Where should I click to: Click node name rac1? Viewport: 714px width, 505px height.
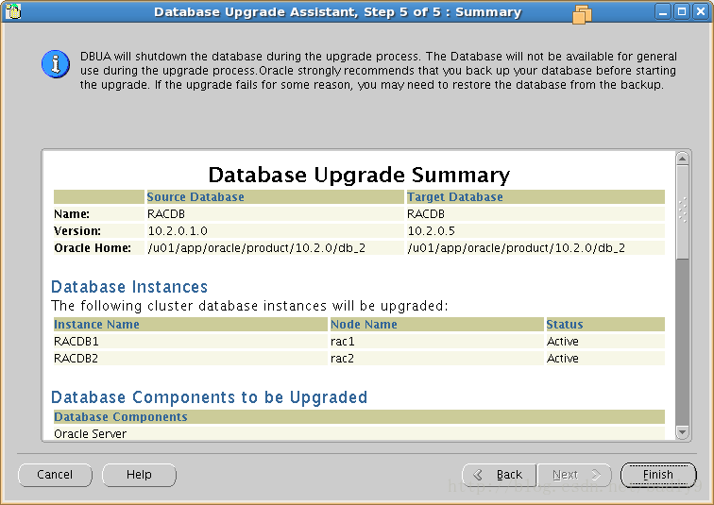point(343,341)
